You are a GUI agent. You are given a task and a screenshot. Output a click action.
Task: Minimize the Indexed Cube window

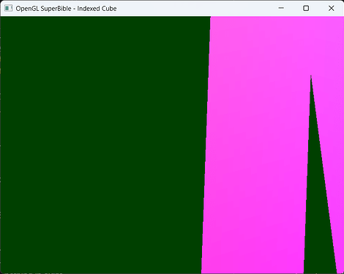click(x=281, y=8)
